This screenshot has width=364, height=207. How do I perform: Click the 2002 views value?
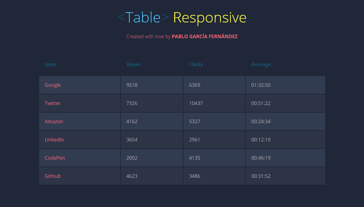[x=132, y=158]
